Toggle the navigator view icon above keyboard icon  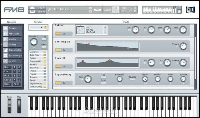[x=32, y=8]
